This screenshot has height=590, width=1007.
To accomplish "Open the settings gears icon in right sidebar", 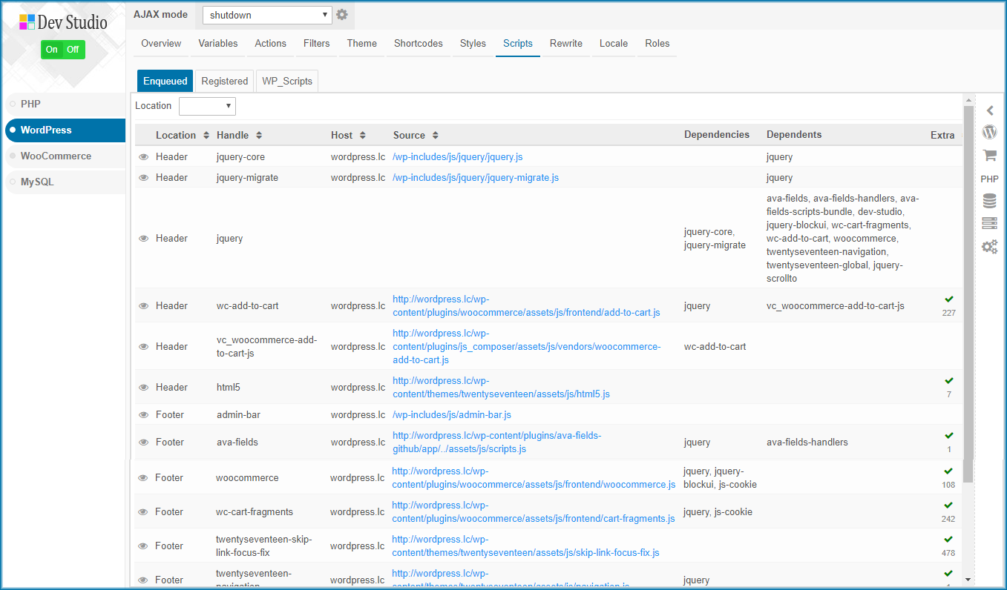I will coord(989,246).
